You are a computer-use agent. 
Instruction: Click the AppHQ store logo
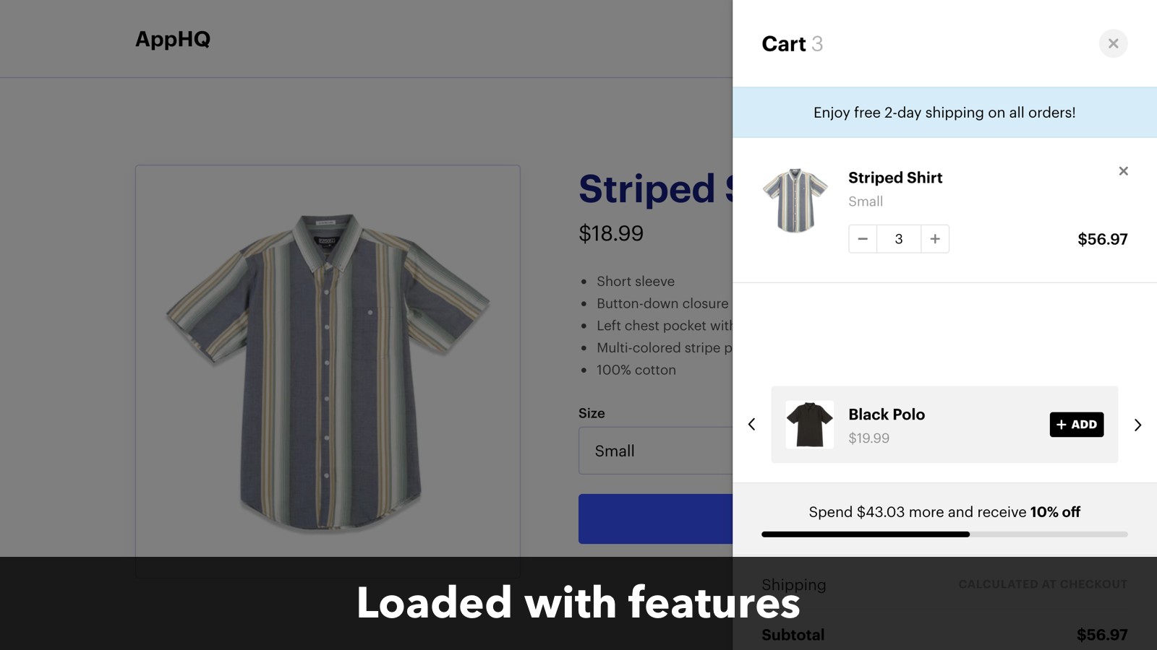[x=173, y=39]
